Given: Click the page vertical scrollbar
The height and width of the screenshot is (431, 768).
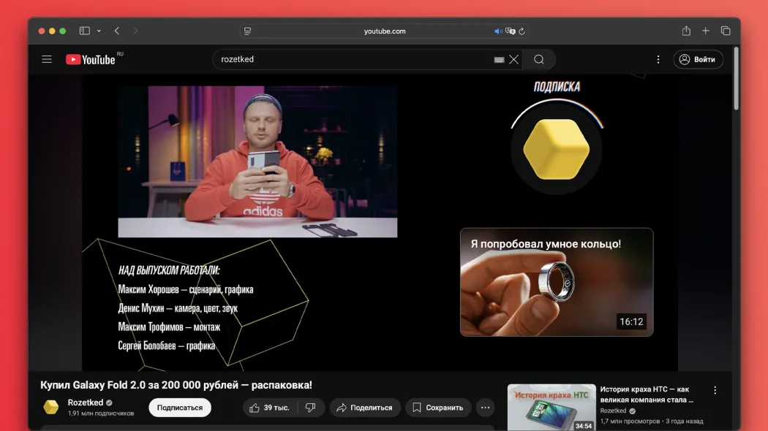Looking at the screenshot, I should pyautogui.click(x=736, y=78).
